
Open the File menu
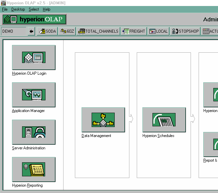point(5,9)
